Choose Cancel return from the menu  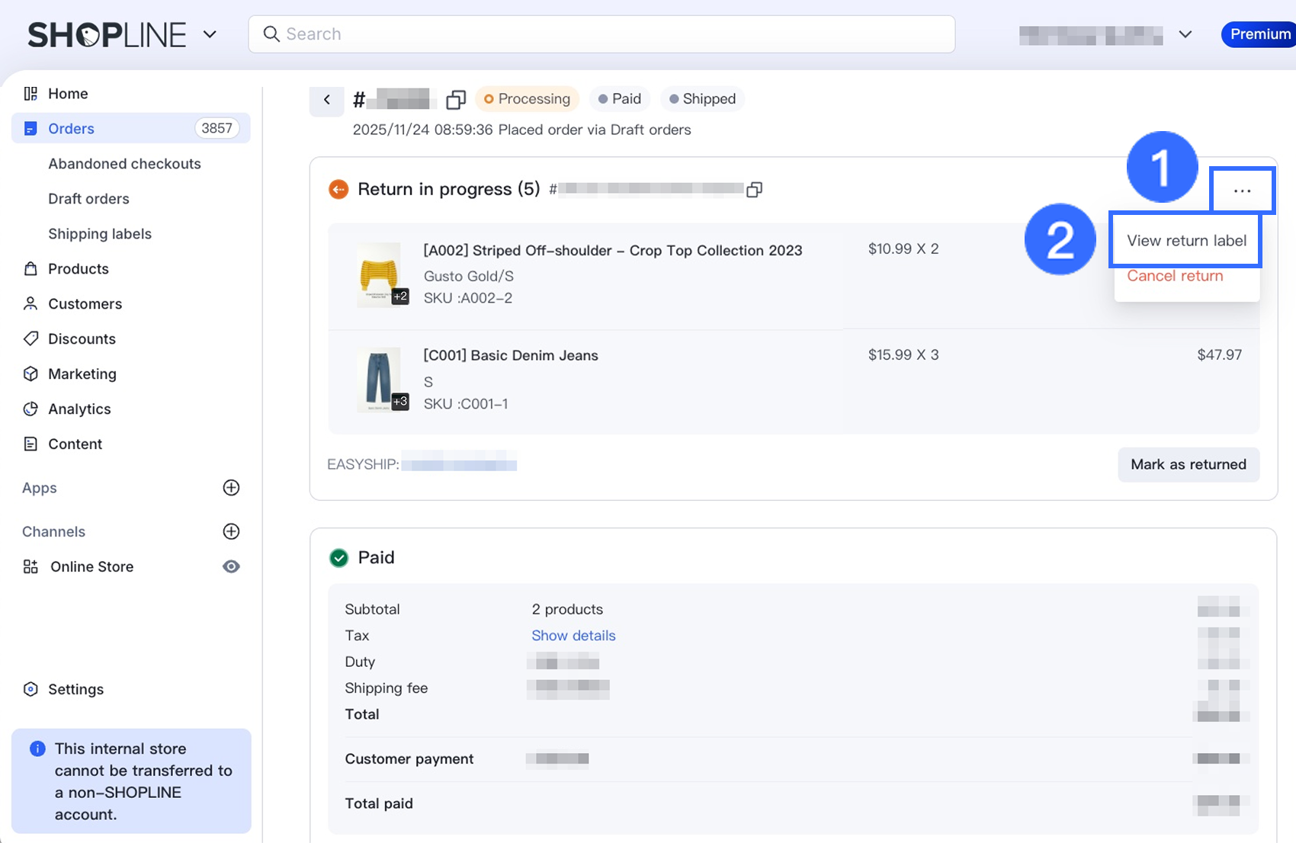(x=1175, y=276)
